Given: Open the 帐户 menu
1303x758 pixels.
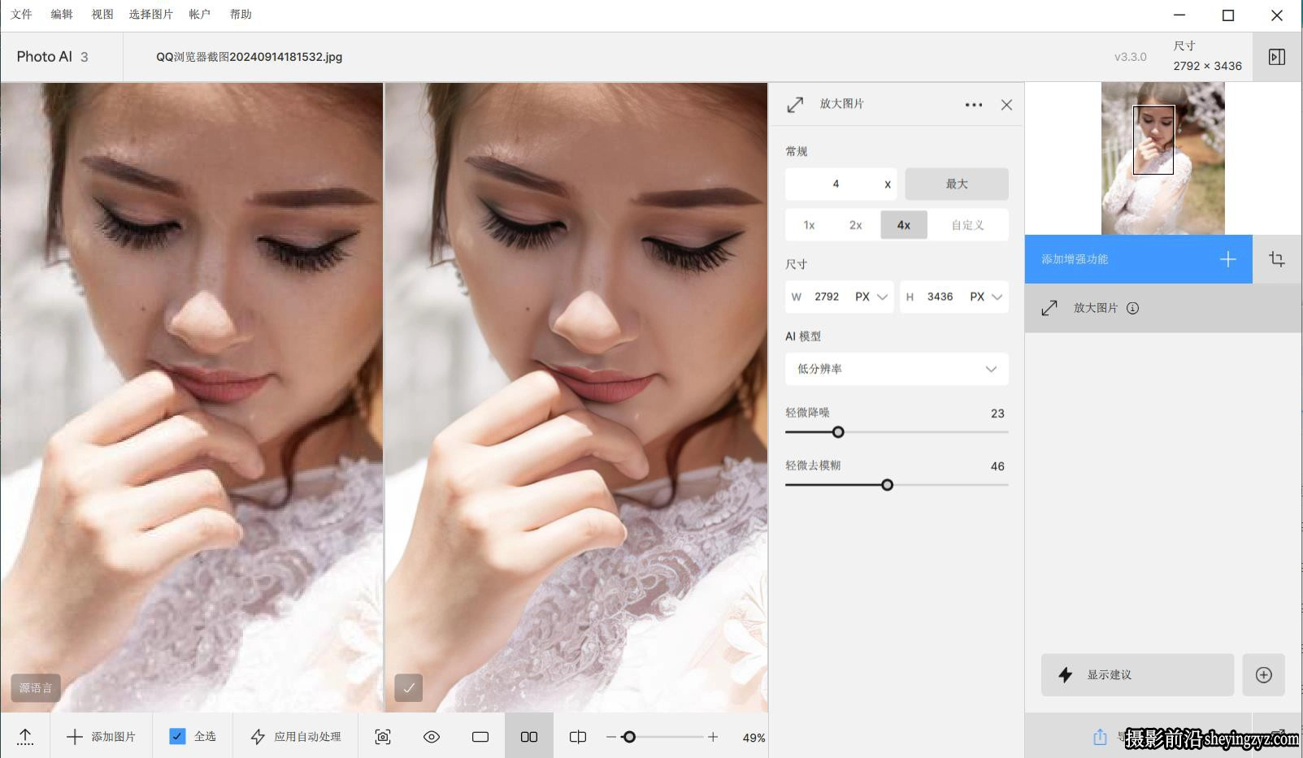Looking at the screenshot, I should [x=200, y=14].
